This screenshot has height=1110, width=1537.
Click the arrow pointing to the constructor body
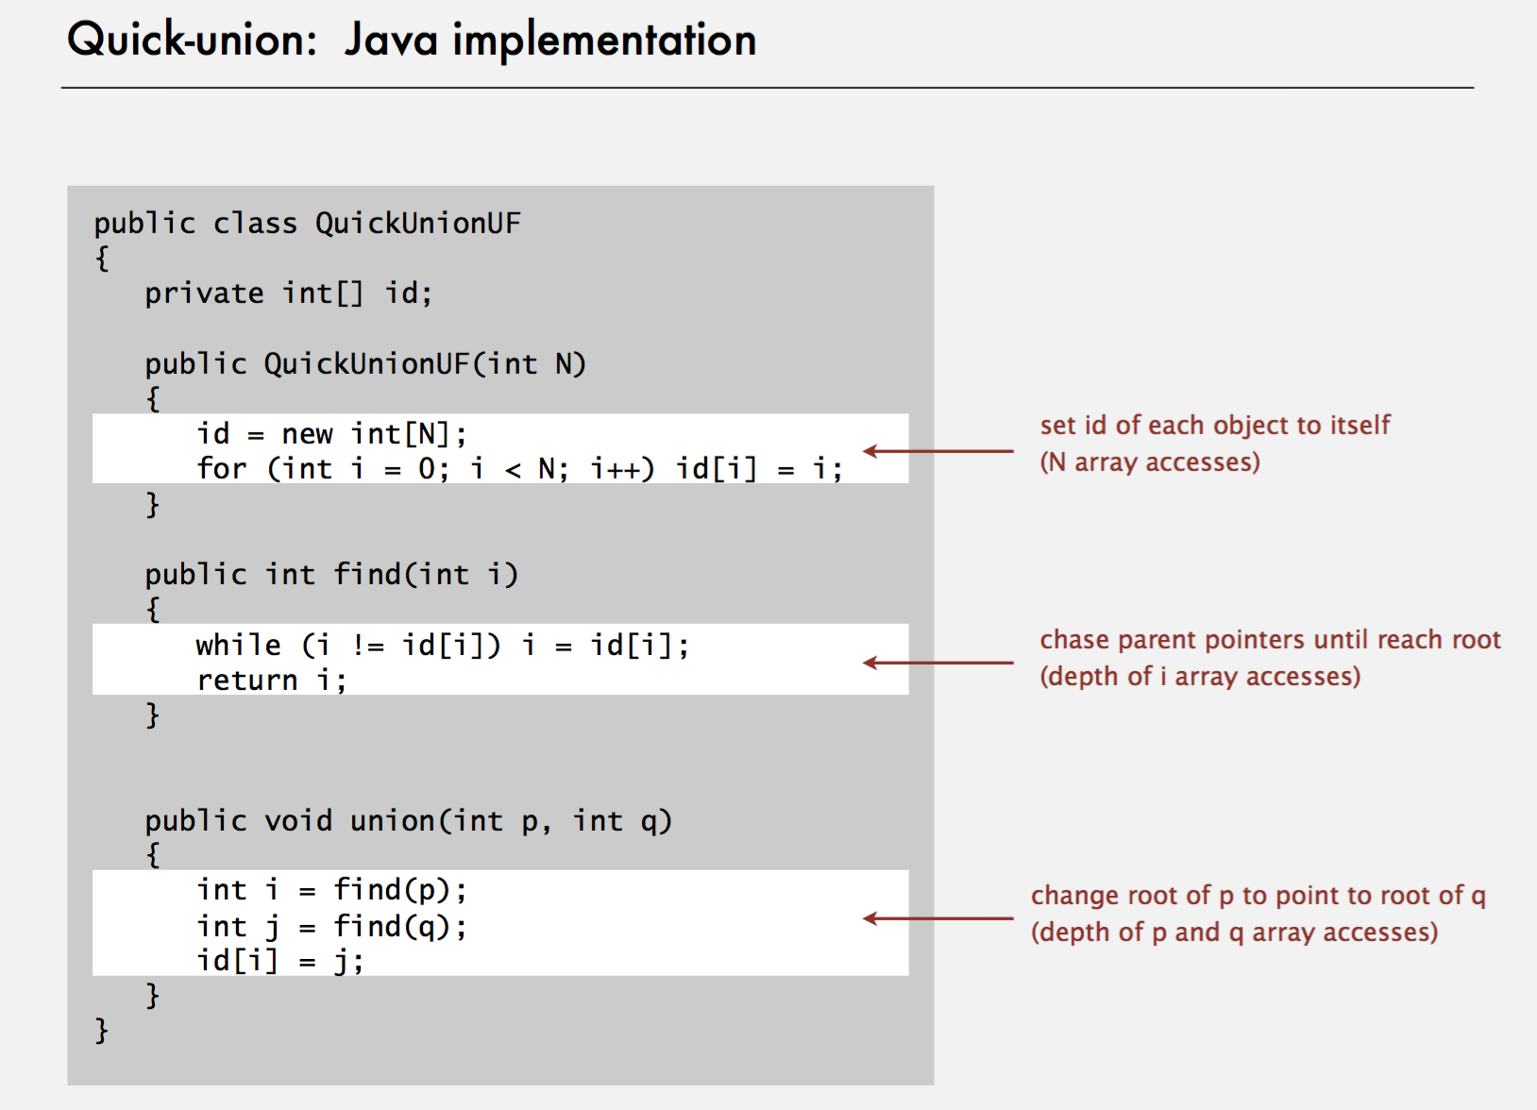tap(937, 451)
